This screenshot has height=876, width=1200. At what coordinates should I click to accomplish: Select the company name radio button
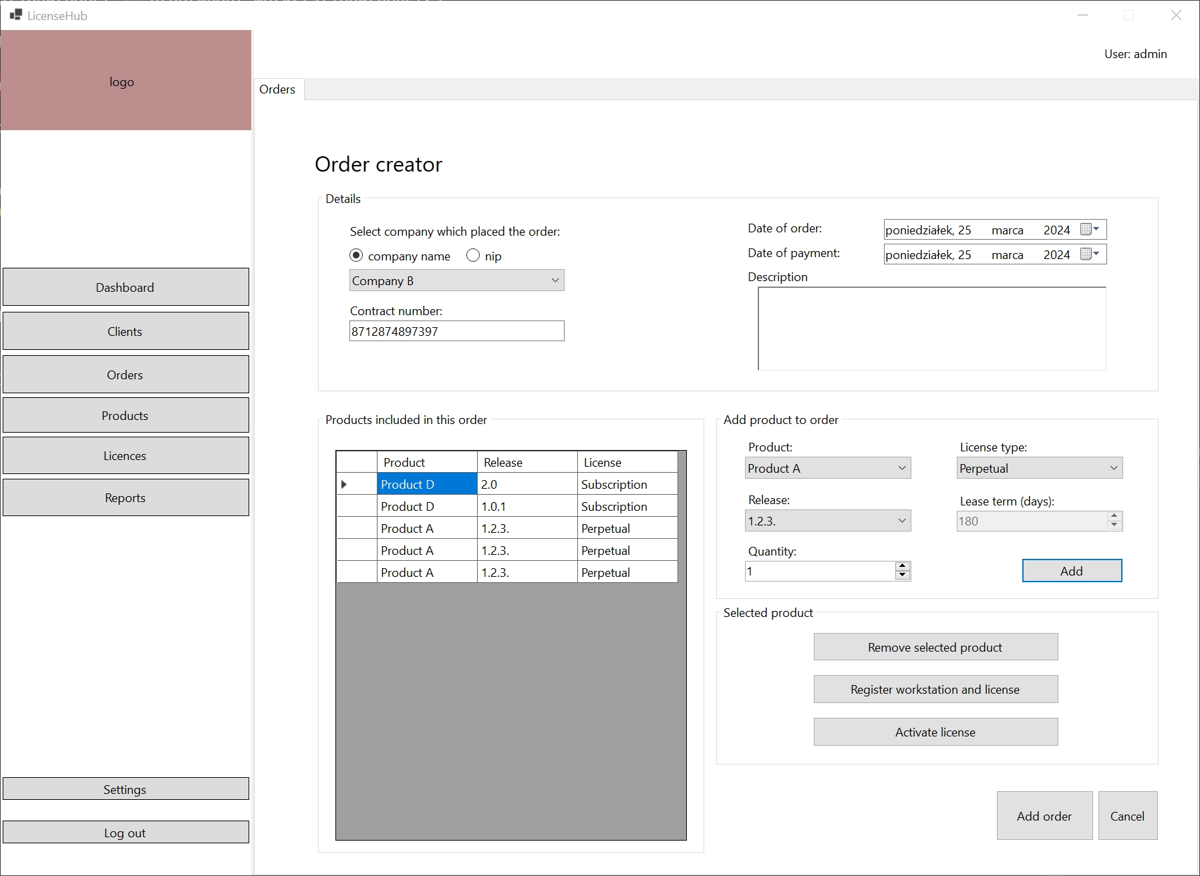(x=357, y=256)
